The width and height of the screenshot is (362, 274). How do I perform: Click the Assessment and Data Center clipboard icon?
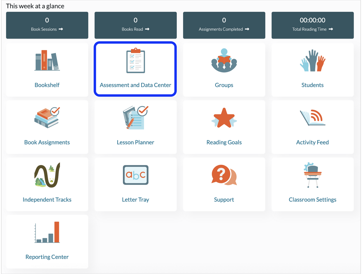135,60
